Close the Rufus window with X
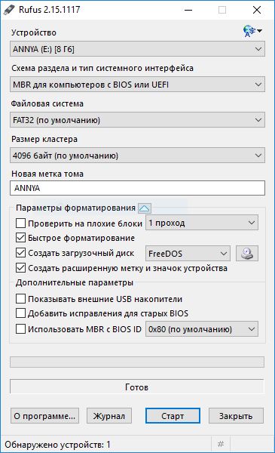The image size is (275, 453). pyautogui.click(x=257, y=10)
